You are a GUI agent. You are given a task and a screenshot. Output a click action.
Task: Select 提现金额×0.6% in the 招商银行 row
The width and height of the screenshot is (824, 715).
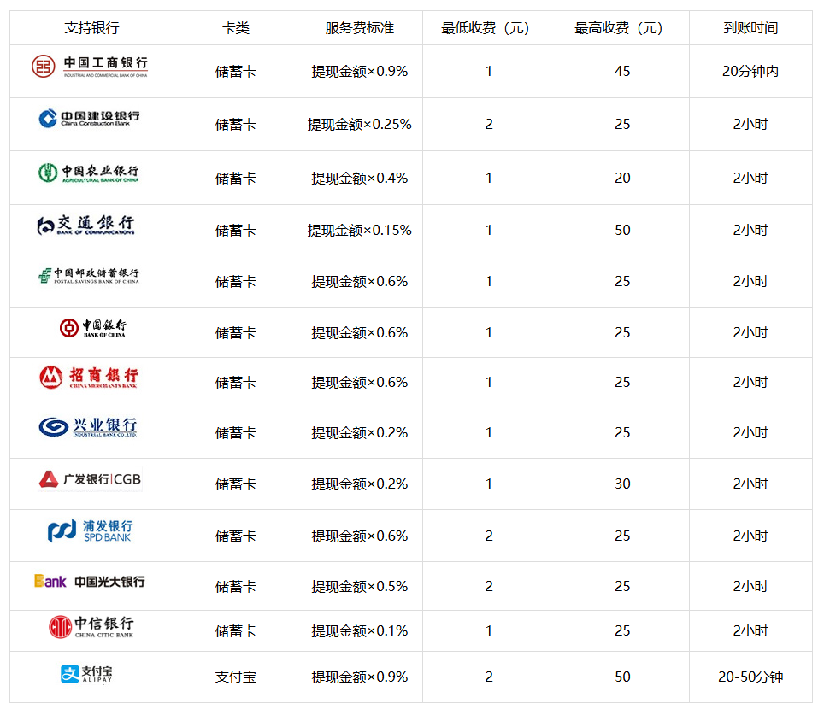pyautogui.click(x=360, y=383)
